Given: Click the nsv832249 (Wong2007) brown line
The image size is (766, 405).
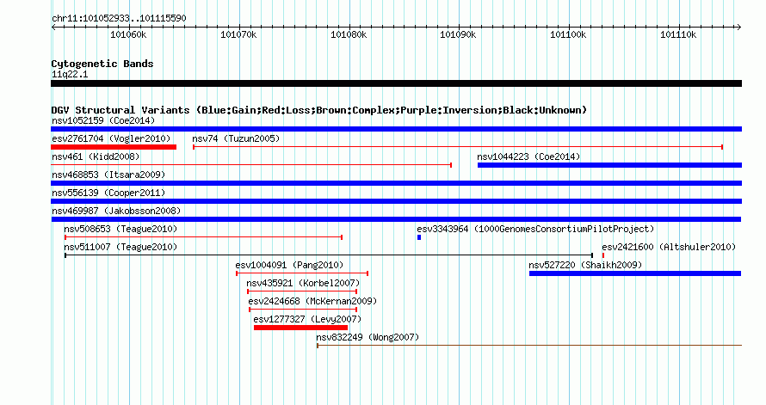Looking at the screenshot, I should click(529, 346).
